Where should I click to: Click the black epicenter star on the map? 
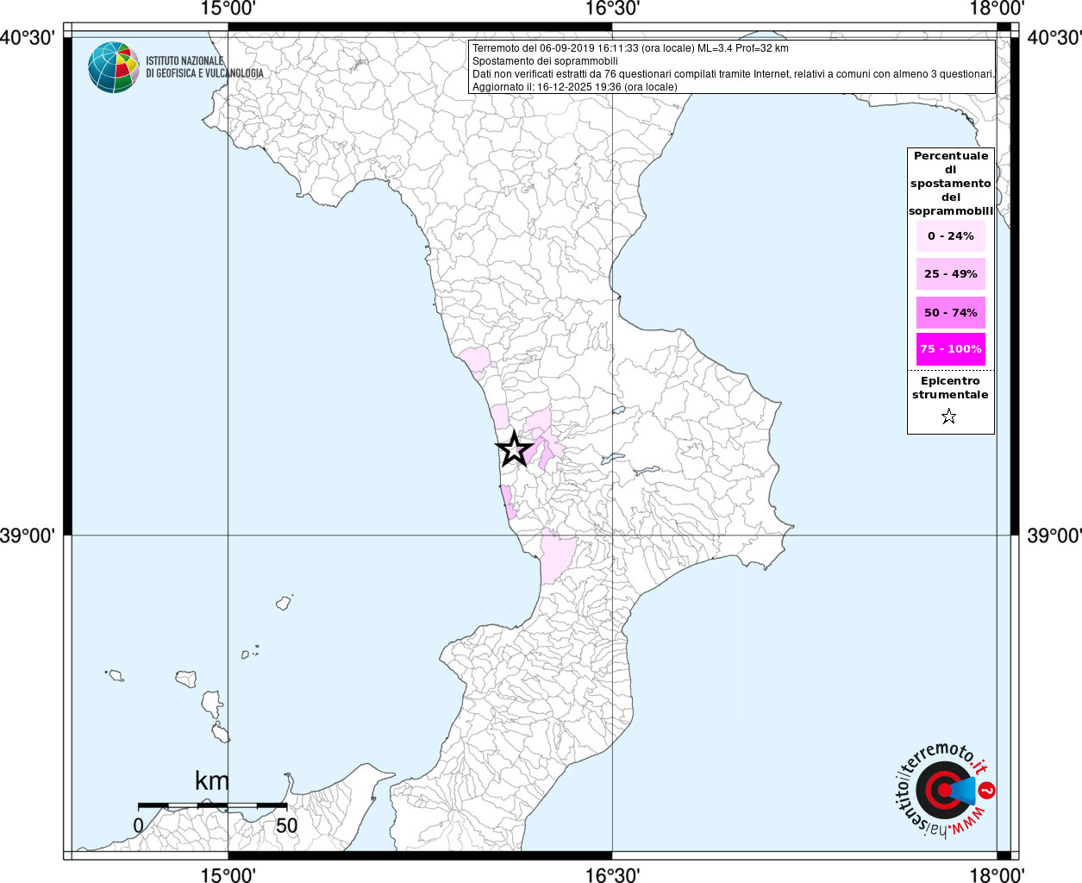(514, 448)
